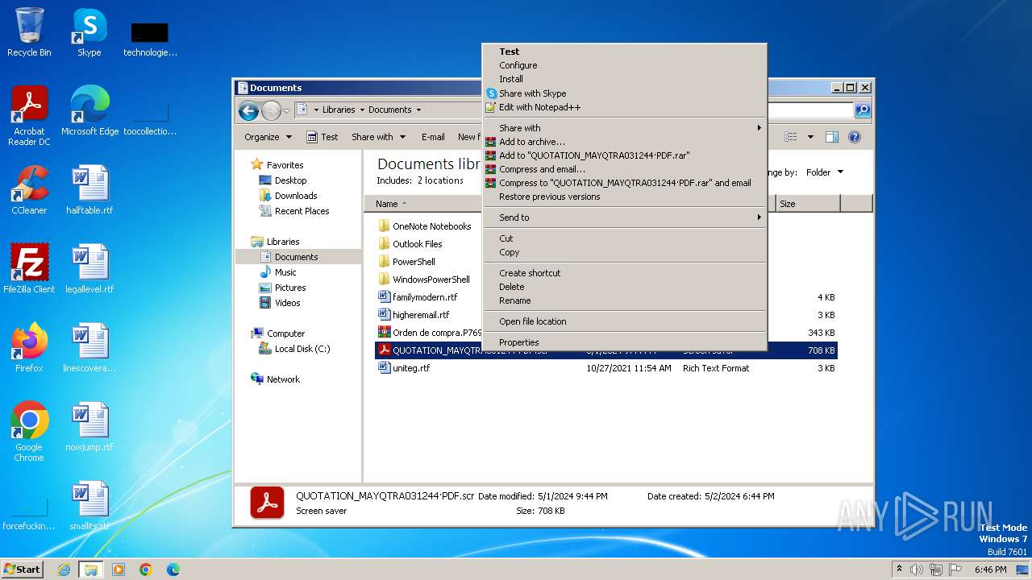Open Internet Explorer from taskbar
The width and height of the screenshot is (1032, 580).
coord(64,570)
